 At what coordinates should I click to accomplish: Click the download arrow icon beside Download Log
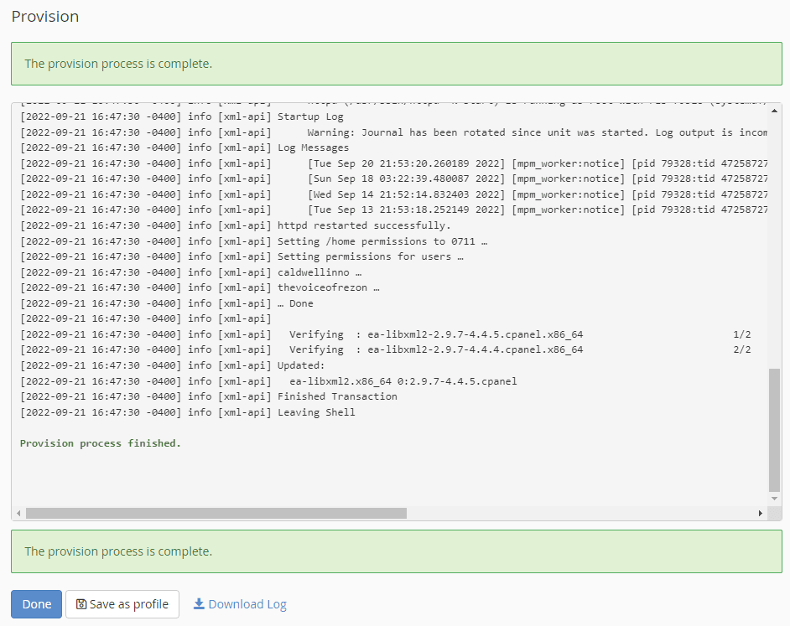199,603
